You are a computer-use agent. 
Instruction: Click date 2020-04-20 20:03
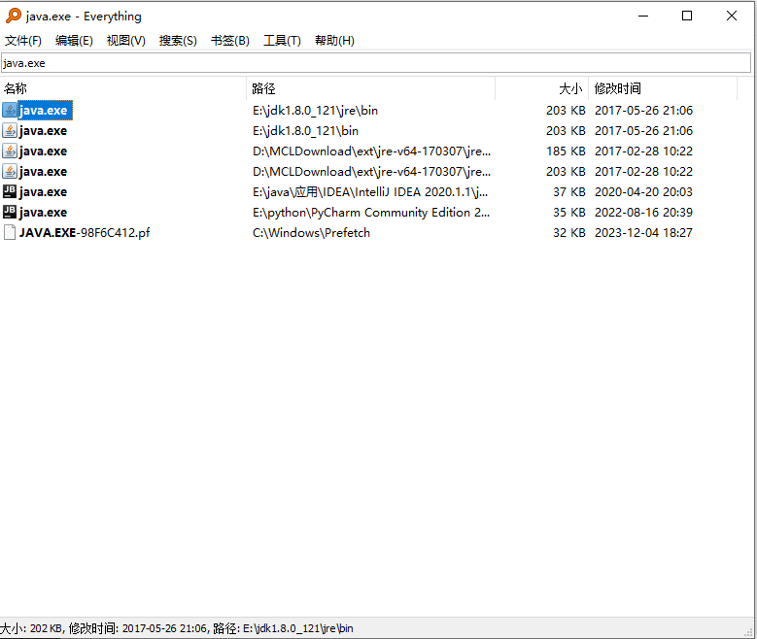(643, 191)
